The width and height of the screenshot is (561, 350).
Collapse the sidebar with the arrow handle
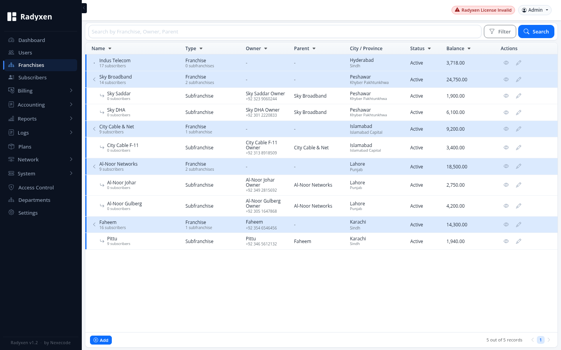point(84,8)
